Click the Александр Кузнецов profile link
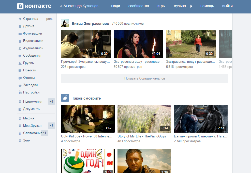Image resolution: width=251 pixels, height=173 pixels. point(81,6)
